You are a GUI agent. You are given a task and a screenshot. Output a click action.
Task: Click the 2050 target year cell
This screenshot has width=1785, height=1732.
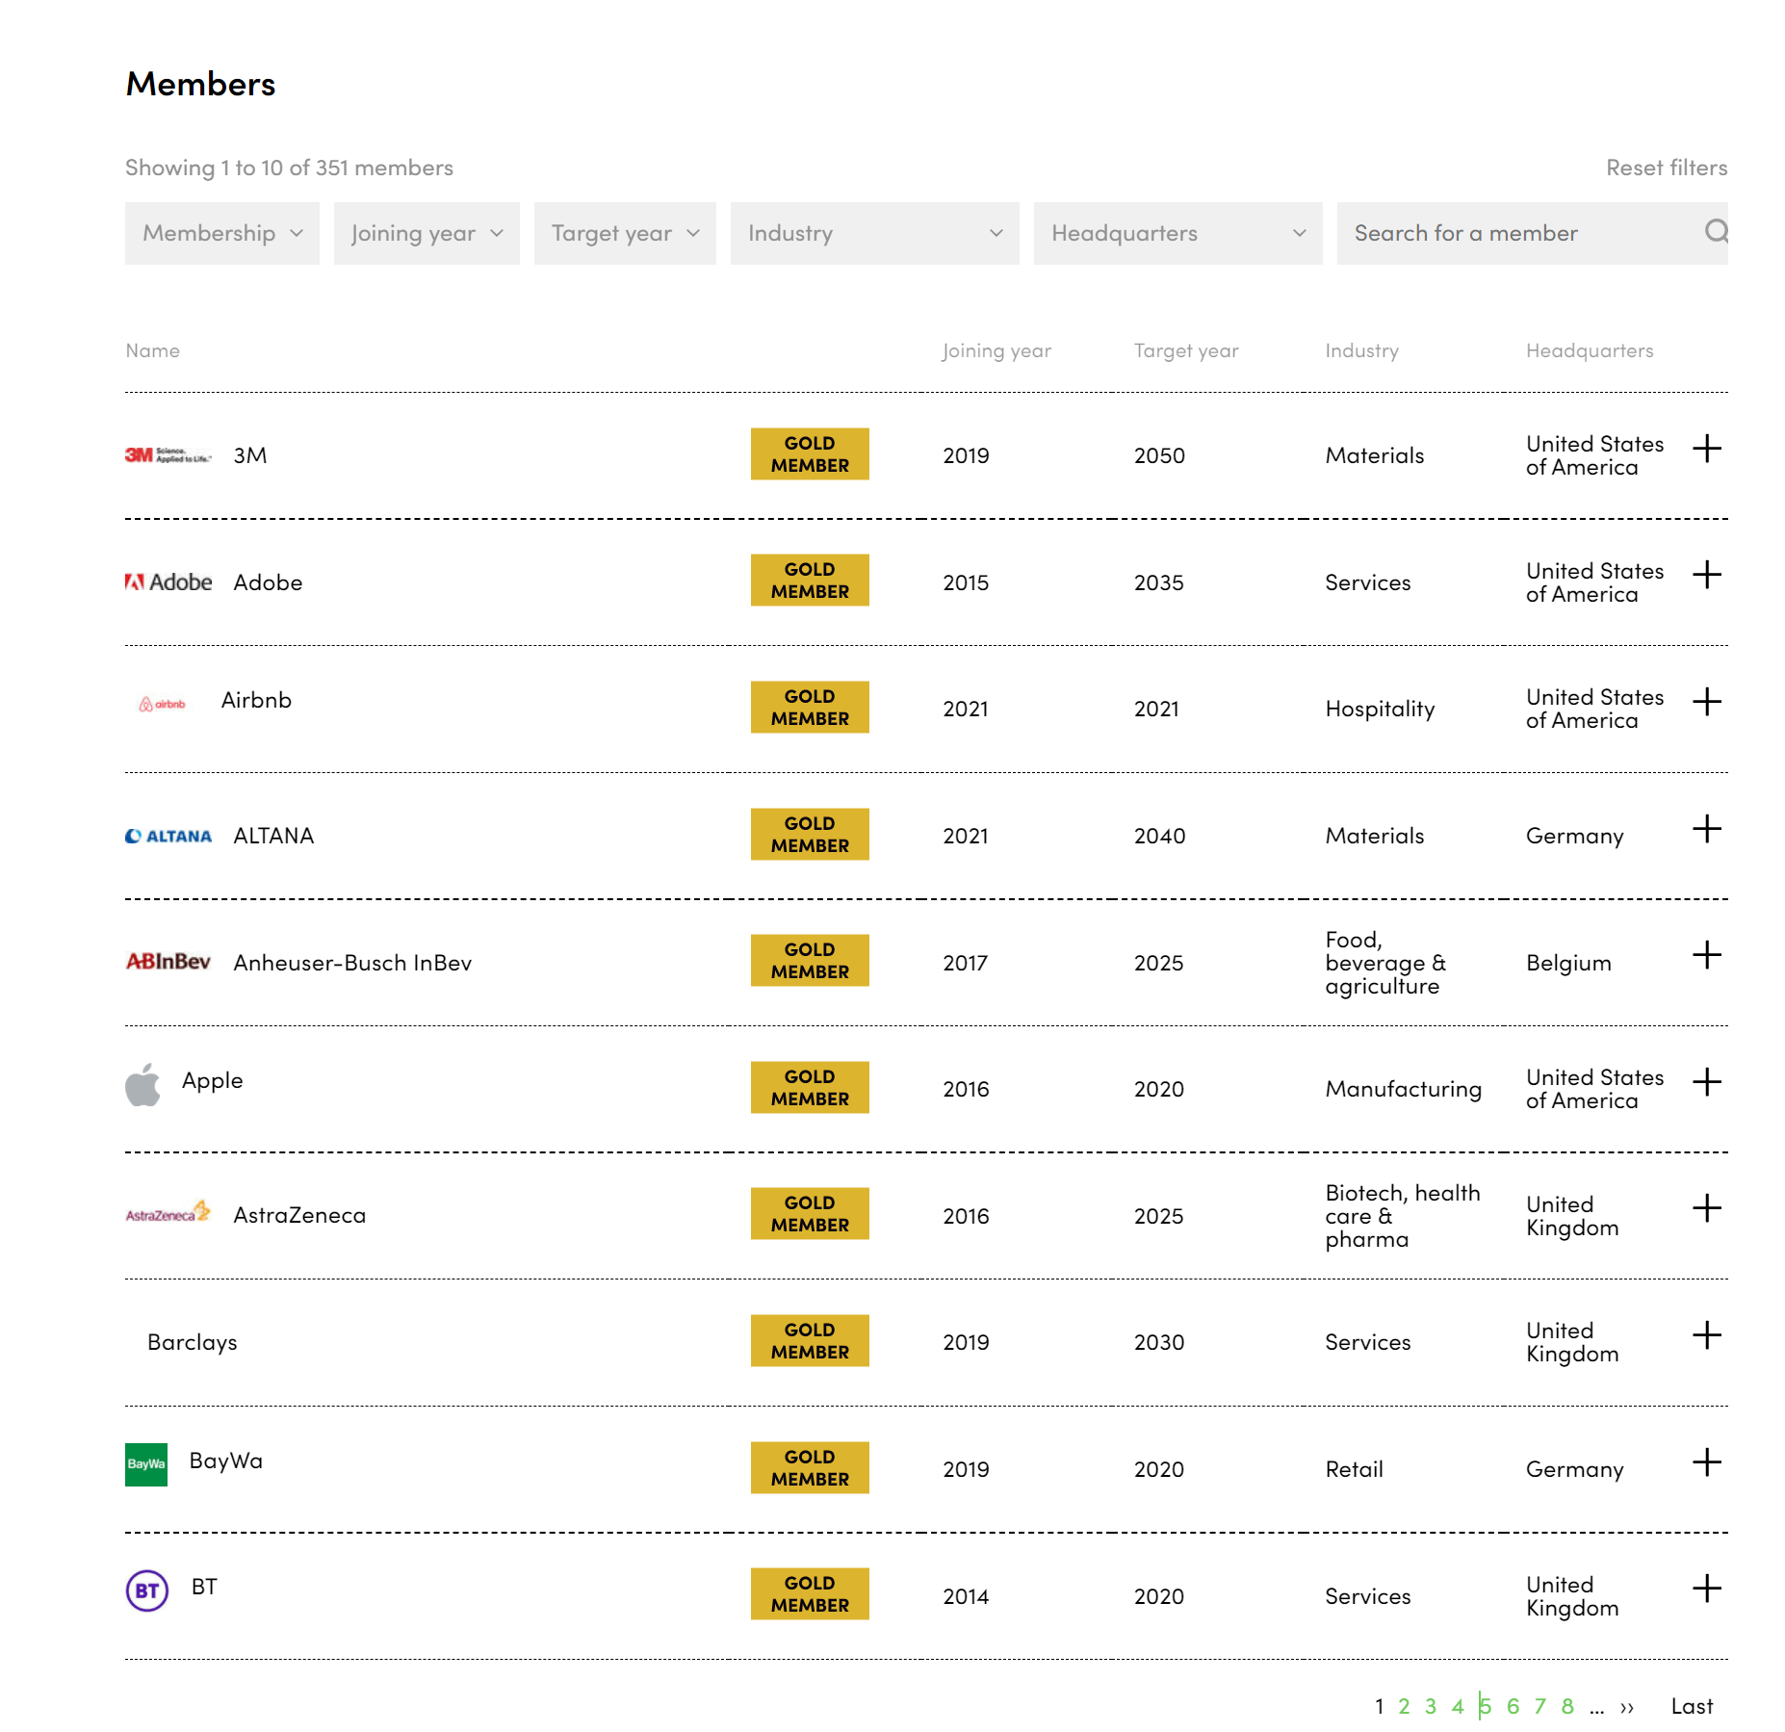(x=1159, y=455)
